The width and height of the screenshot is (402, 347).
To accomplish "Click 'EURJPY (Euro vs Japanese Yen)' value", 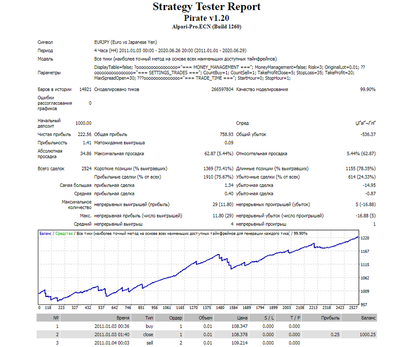I will (x=125, y=42).
